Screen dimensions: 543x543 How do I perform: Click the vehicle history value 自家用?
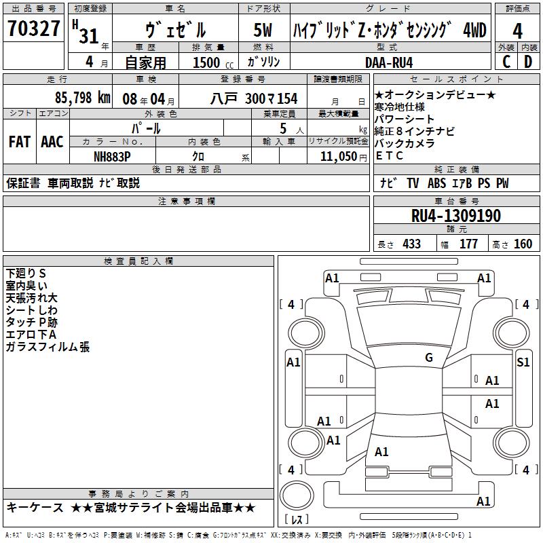(145, 62)
